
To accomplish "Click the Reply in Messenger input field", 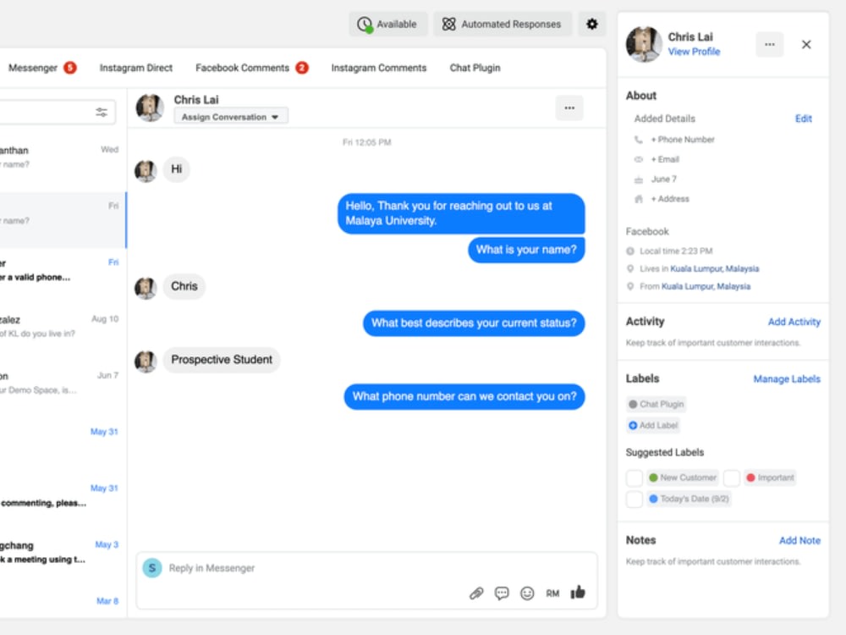I will (x=367, y=568).
